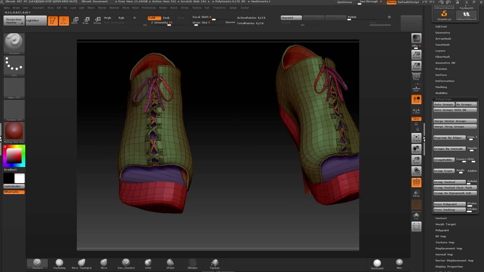This screenshot has width=484, height=272.
Task: Toggle Local symmetry rotation mode
Action: coord(416,99)
